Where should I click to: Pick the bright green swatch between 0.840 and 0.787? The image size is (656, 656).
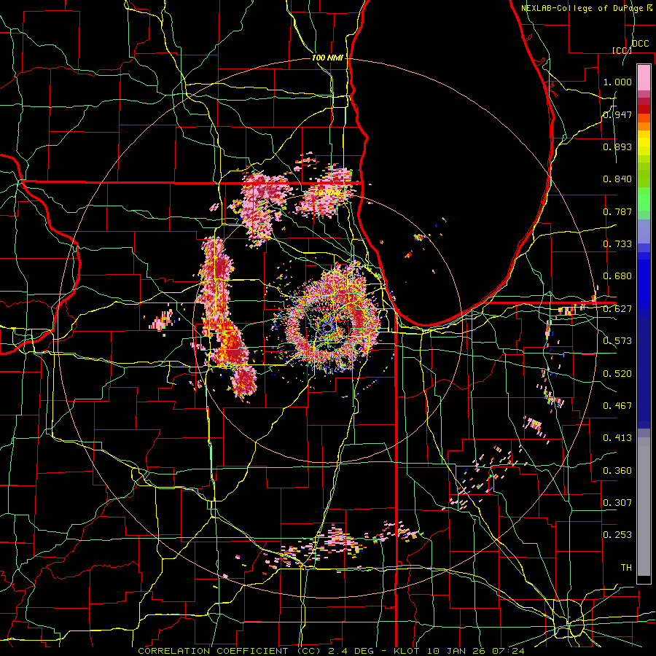coord(644,199)
